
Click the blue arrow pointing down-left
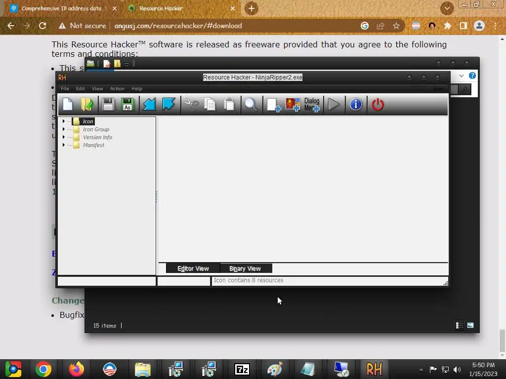pyautogui.click(x=149, y=105)
